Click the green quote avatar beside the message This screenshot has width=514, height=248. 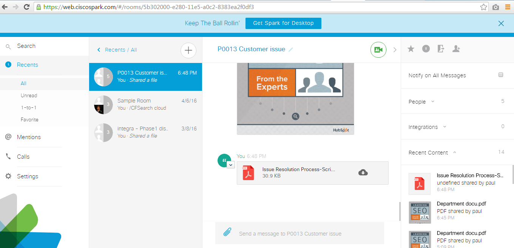[x=224, y=160]
